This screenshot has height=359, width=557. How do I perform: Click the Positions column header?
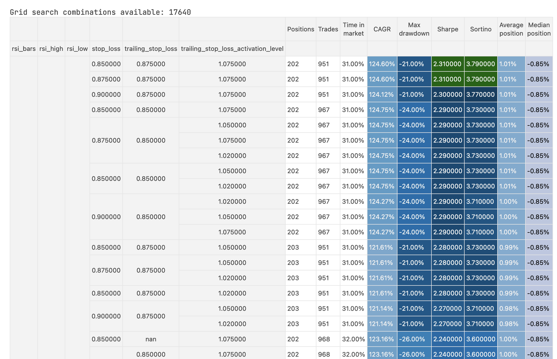[301, 29]
